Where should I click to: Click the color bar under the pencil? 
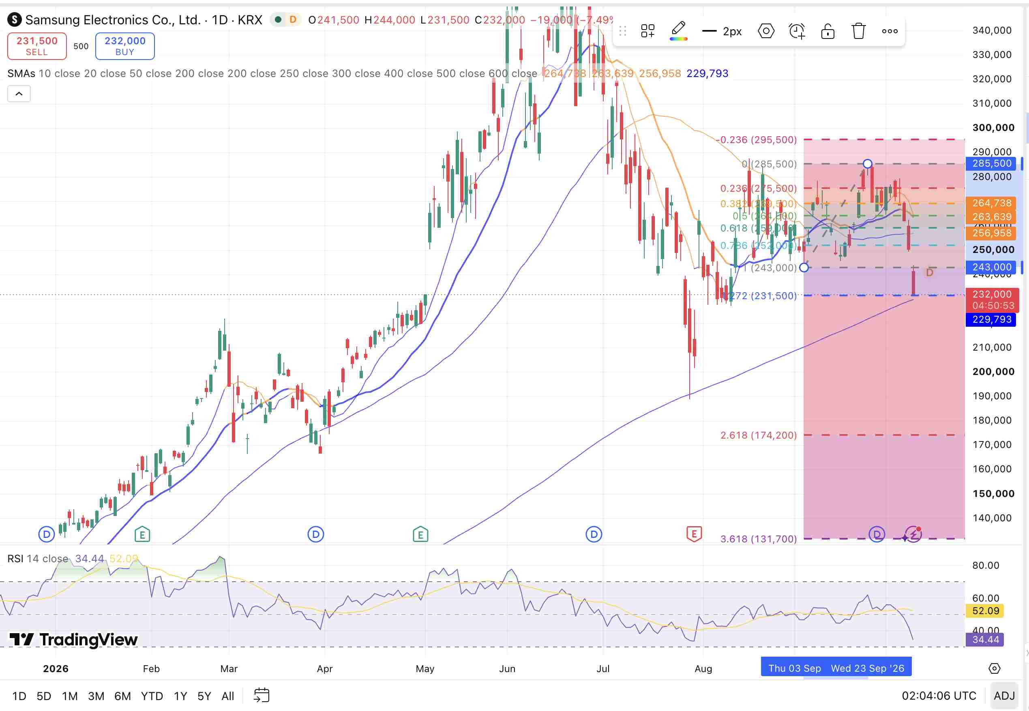tap(678, 39)
